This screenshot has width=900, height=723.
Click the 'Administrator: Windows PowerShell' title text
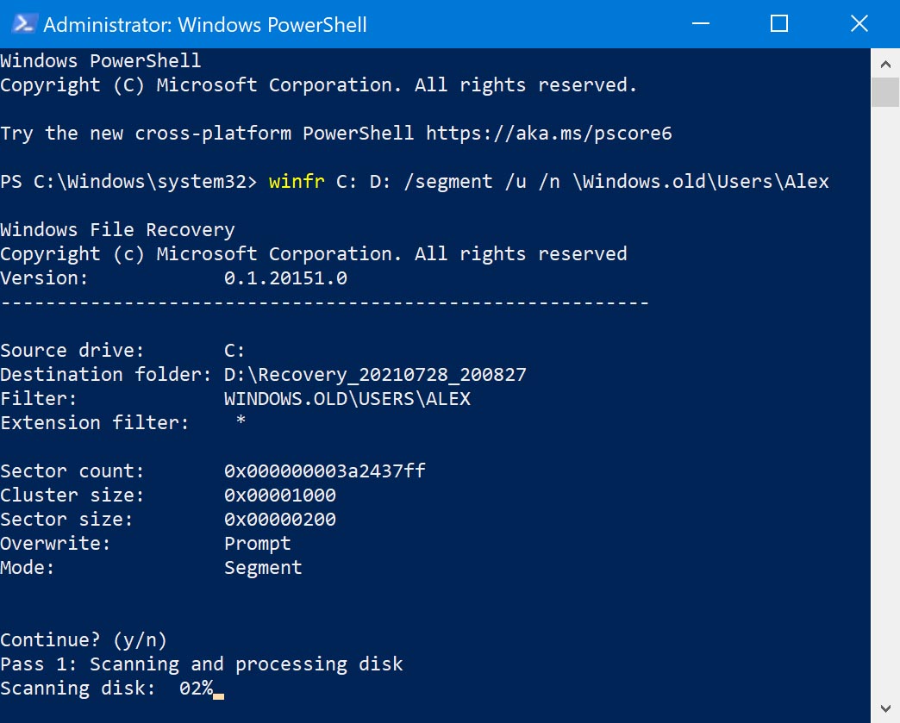205,25
